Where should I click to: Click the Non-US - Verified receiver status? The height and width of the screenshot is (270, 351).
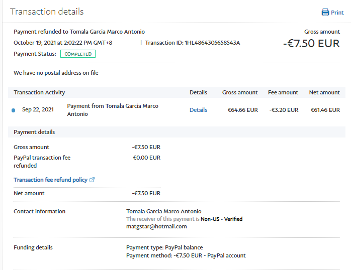(x=221, y=219)
